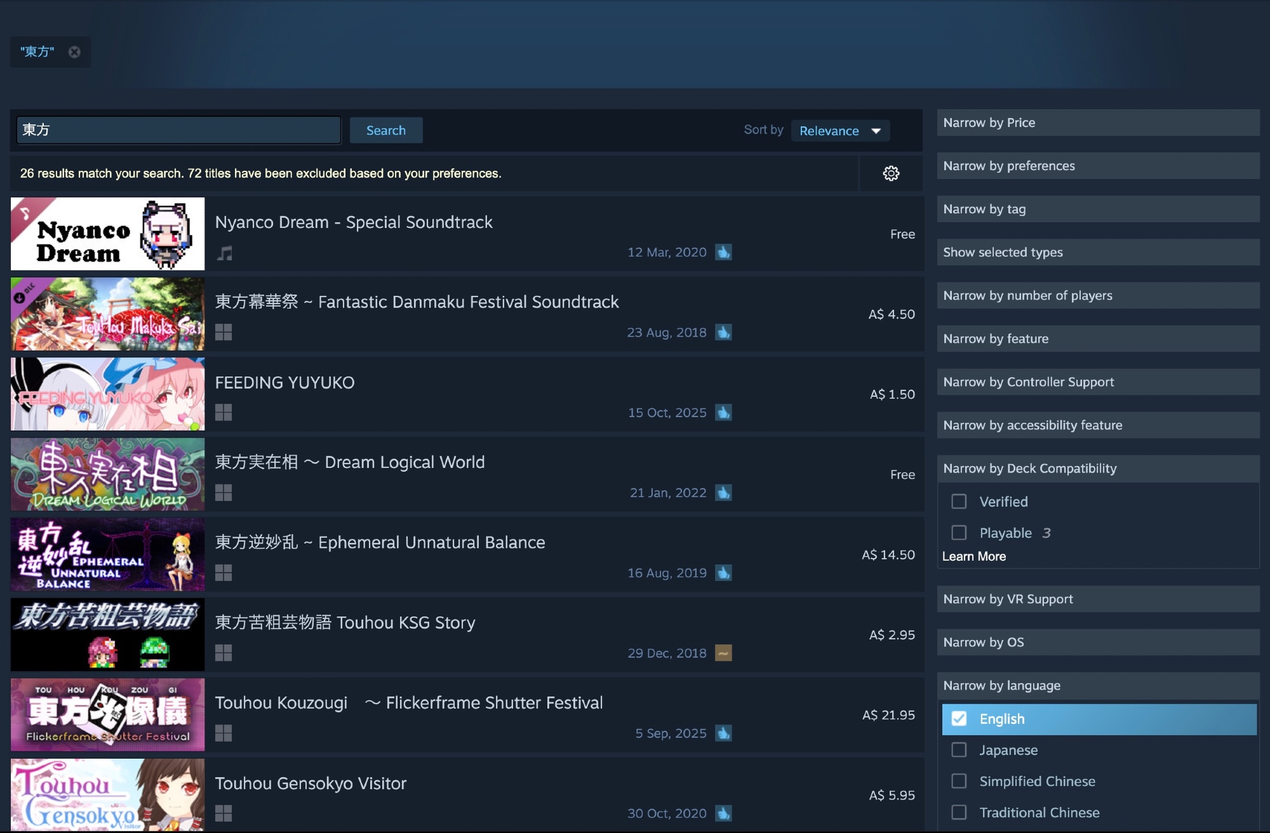Remove the "東方" search term tag
The image size is (1270, 833).
pos(74,52)
